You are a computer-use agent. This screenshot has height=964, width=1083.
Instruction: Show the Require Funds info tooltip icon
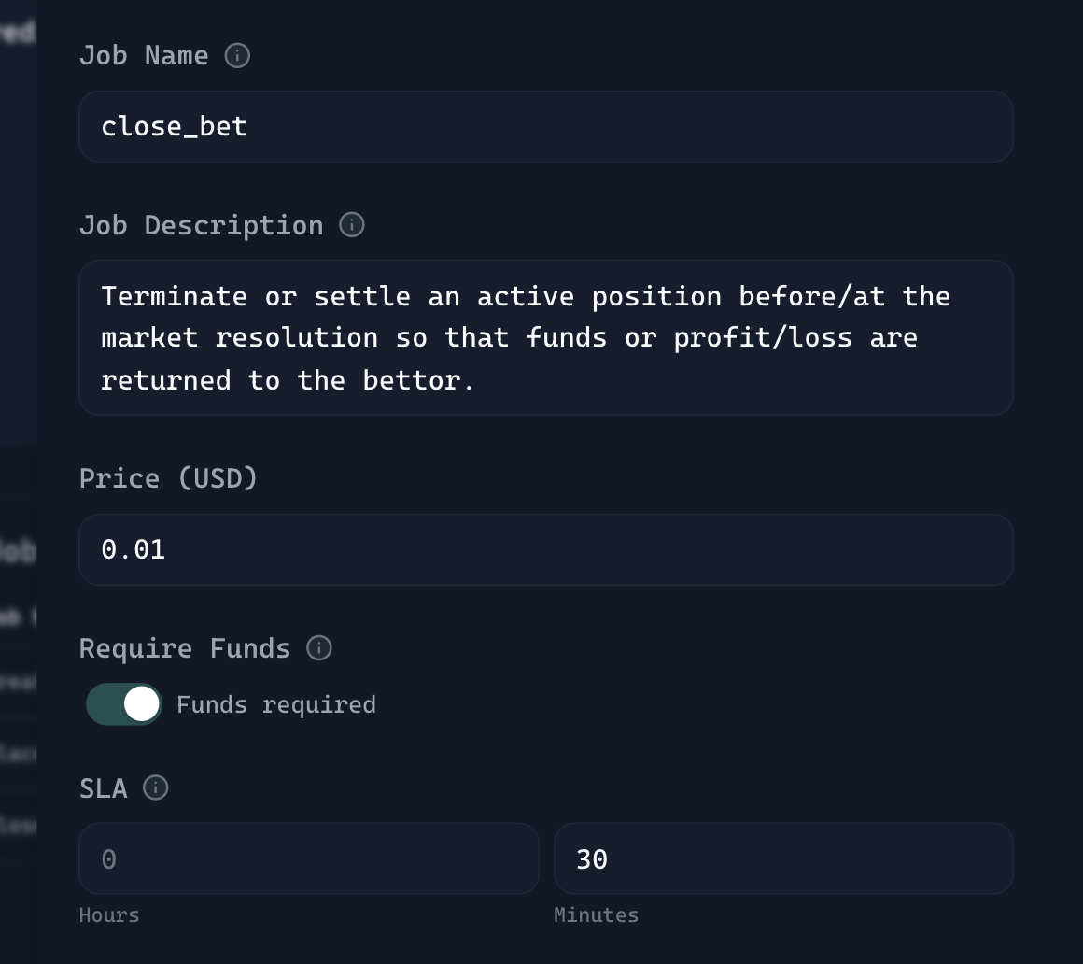click(x=319, y=648)
